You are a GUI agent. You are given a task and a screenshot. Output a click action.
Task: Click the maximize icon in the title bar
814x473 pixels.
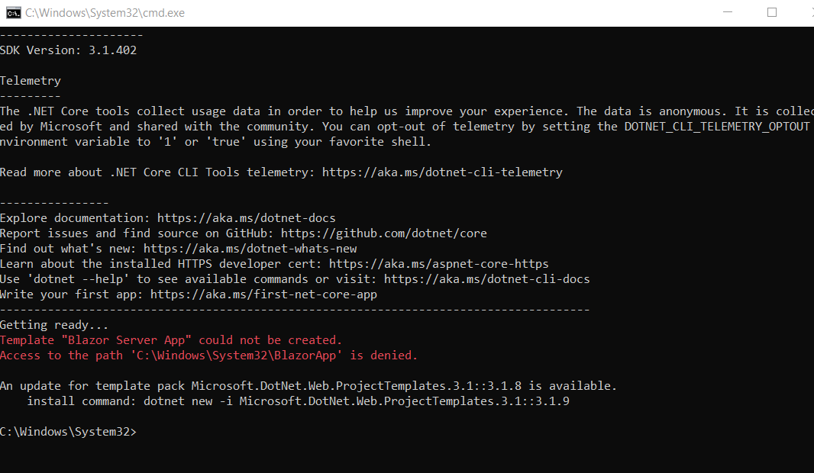click(x=771, y=12)
